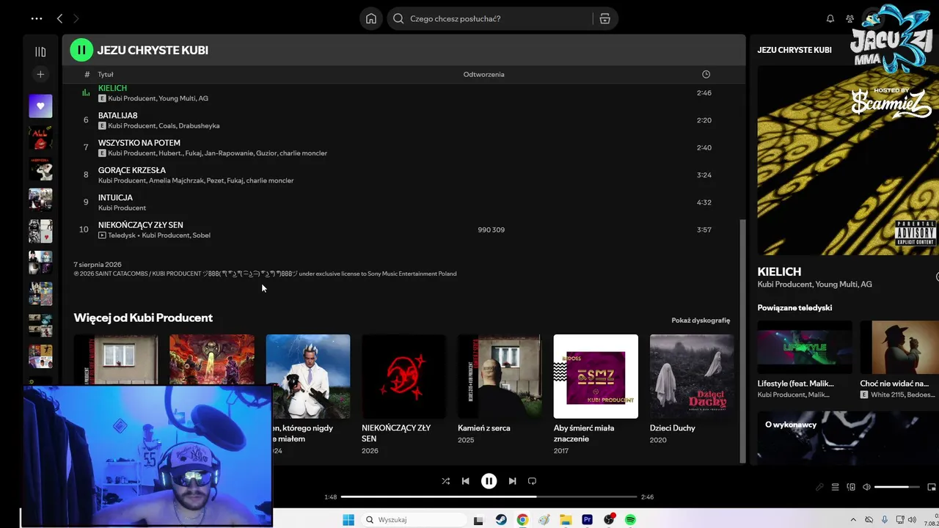This screenshot has height=528, width=939.
Task: Sort tracks by the duration clock icon
Action: [706, 74]
